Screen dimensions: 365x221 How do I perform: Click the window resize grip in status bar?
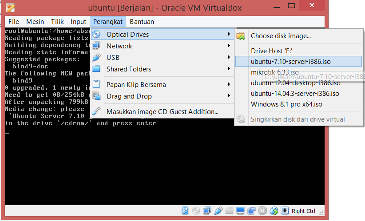(321, 213)
